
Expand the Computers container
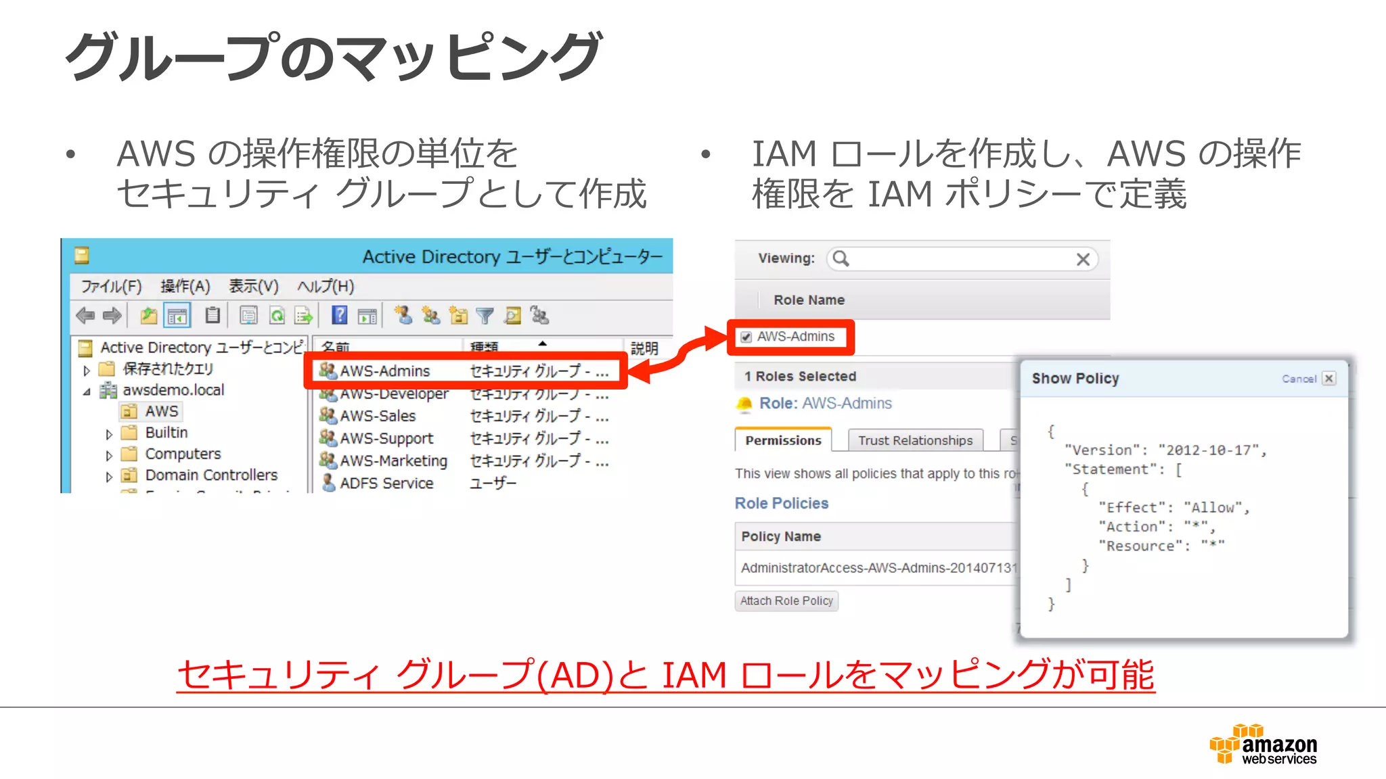coord(109,456)
